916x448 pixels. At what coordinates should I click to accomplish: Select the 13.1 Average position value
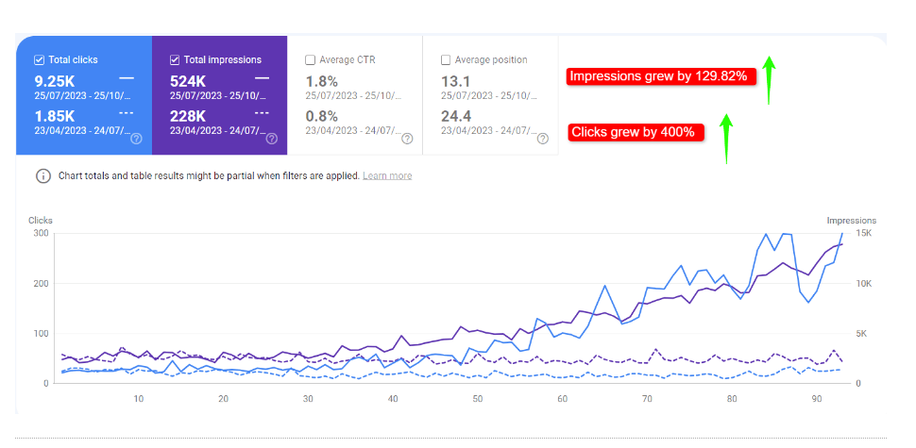(x=456, y=81)
